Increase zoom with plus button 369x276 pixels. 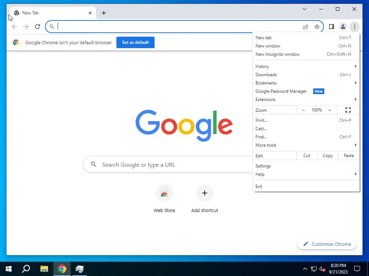(x=330, y=110)
